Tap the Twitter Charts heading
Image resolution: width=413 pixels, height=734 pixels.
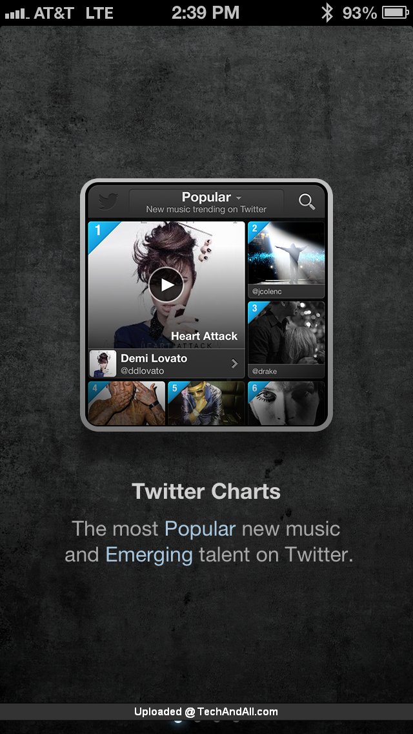tap(206, 492)
